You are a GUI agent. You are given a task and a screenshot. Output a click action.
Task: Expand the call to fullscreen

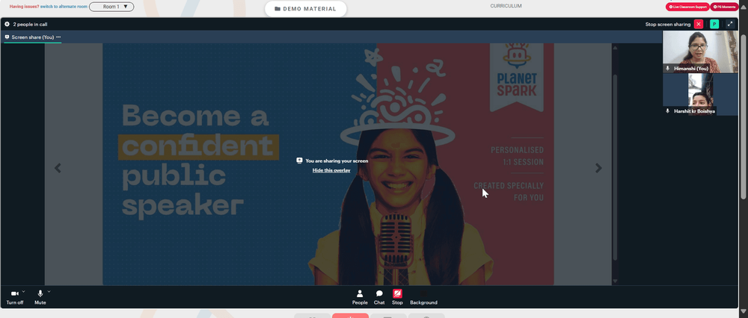(730, 25)
